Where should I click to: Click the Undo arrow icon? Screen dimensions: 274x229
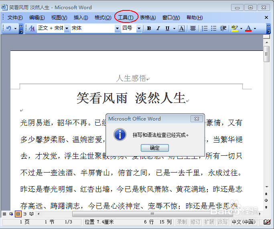point(9,28)
